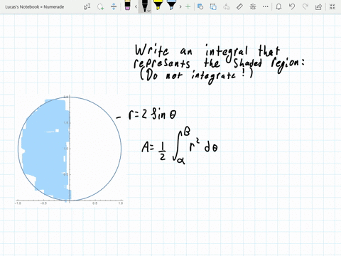Open the more options ellipsis menu
This screenshot has height=256, width=341.
point(266,6)
